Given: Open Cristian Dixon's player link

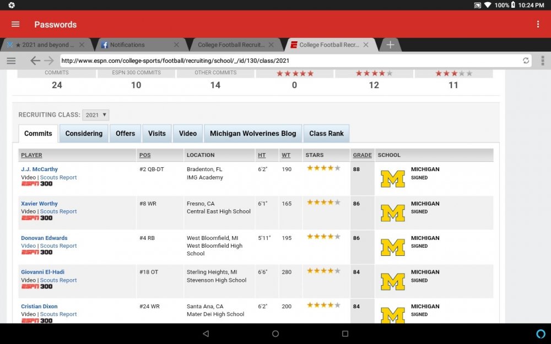Looking at the screenshot, I should coord(39,307).
